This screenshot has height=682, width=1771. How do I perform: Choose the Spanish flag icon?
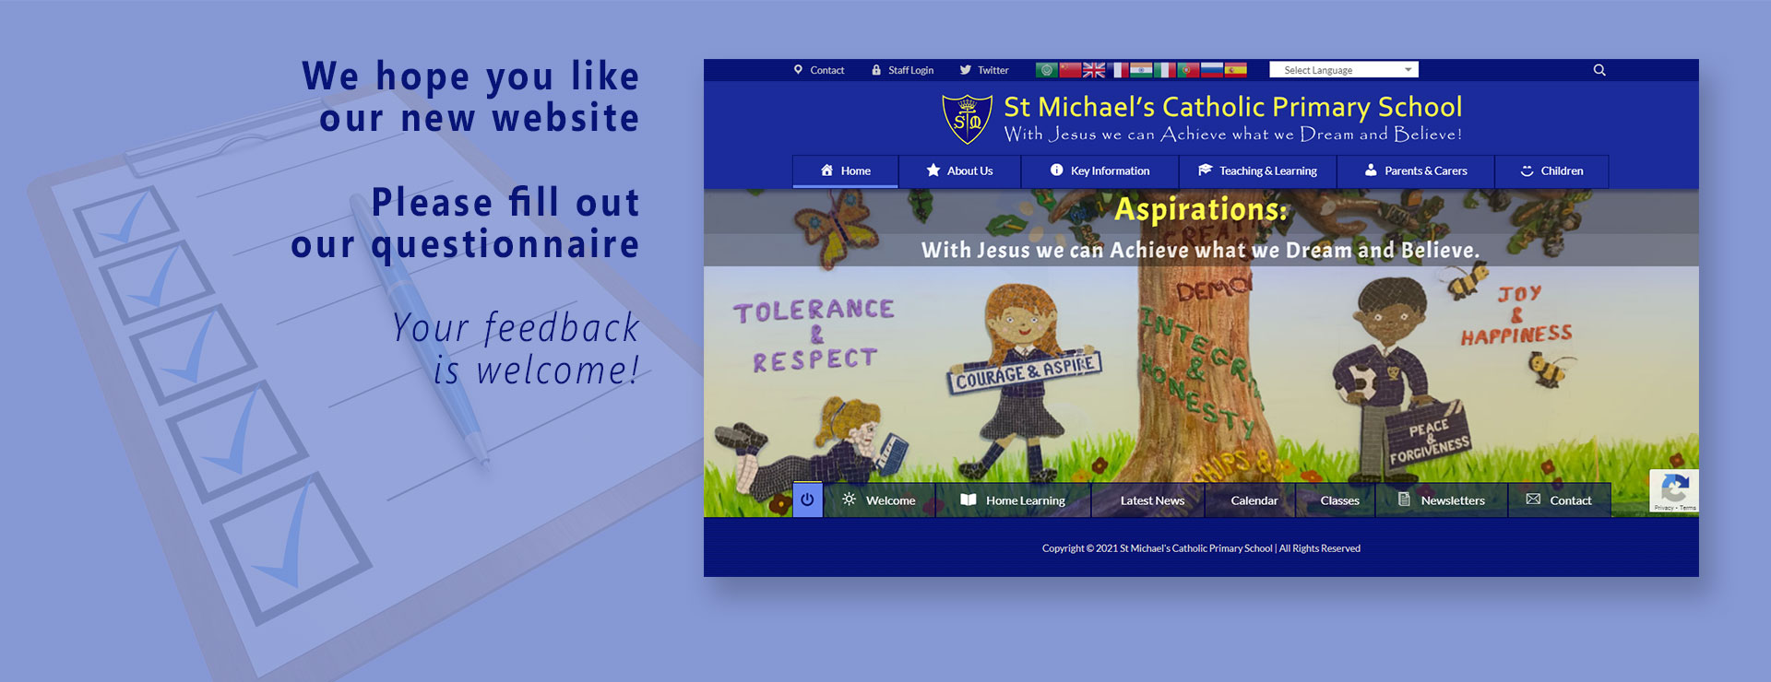pos(1236,70)
